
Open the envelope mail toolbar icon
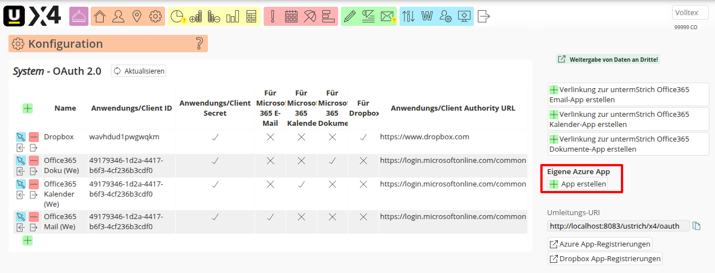coord(387,17)
